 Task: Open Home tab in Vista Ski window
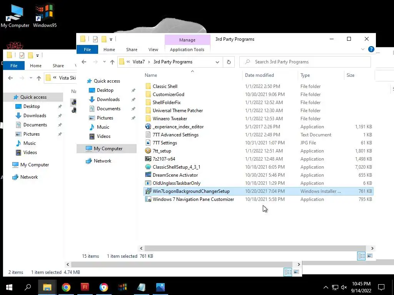(36, 65)
